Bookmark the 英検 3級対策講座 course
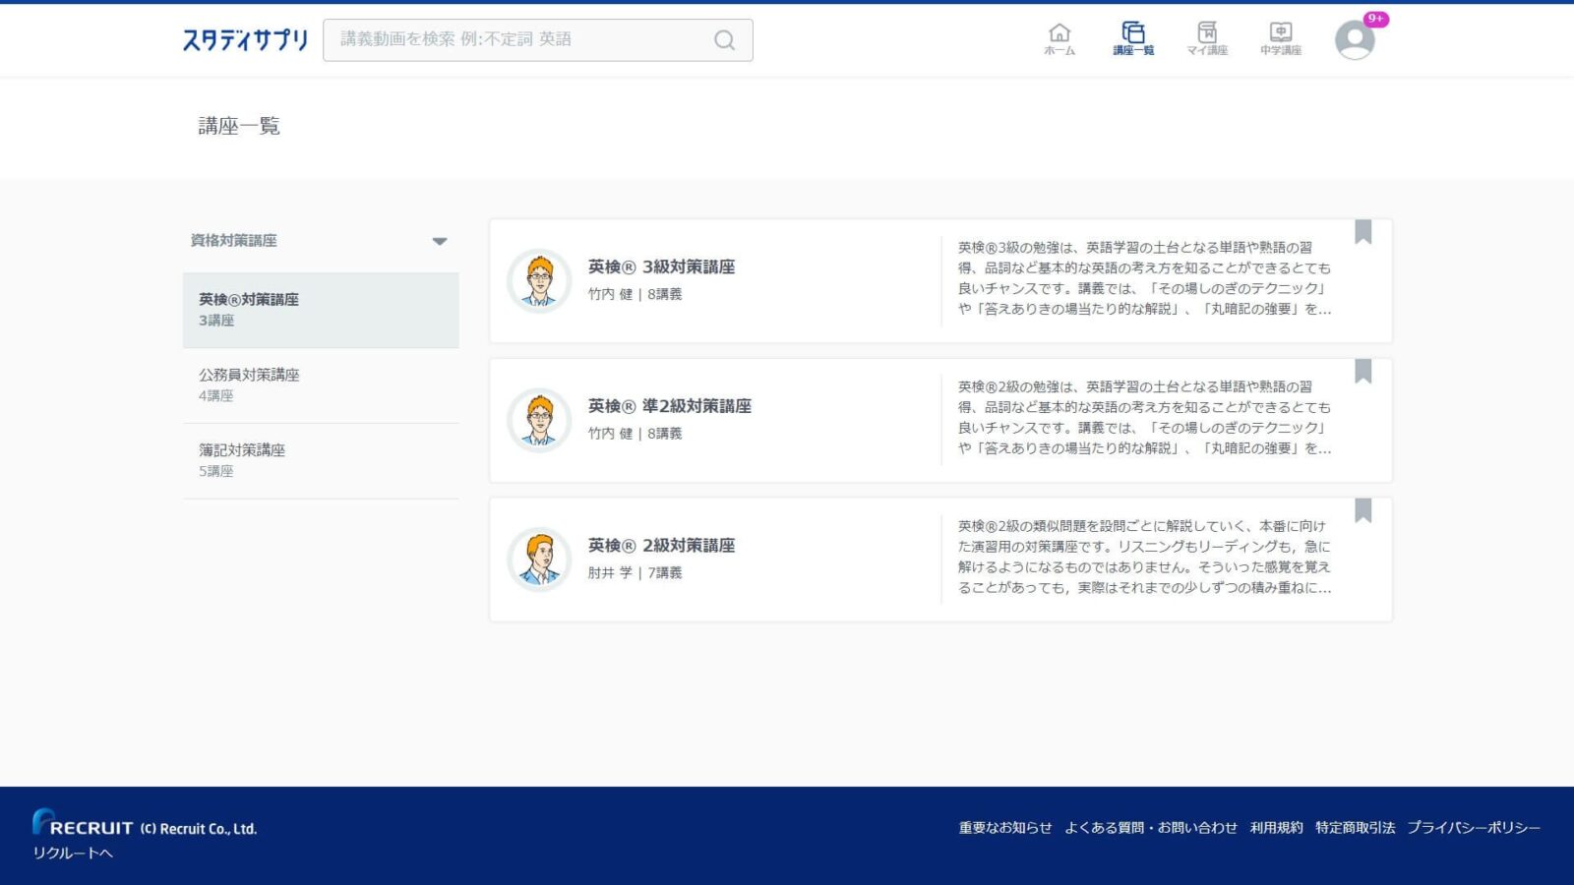This screenshot has height=885, width=1574. (x=1362, y=232)
